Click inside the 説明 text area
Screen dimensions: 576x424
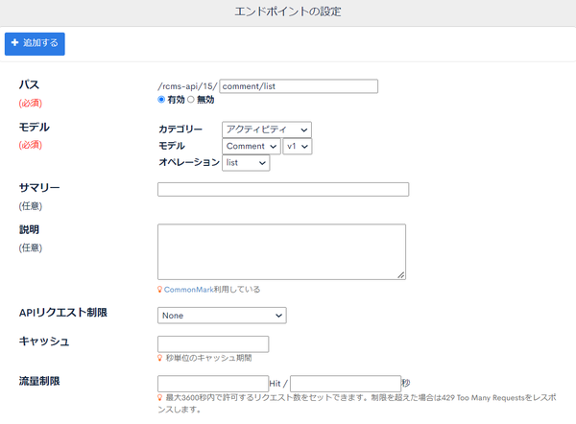[281, 252]
